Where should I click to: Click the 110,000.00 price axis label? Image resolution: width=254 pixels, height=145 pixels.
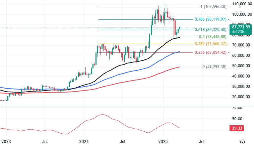[242, 4]
